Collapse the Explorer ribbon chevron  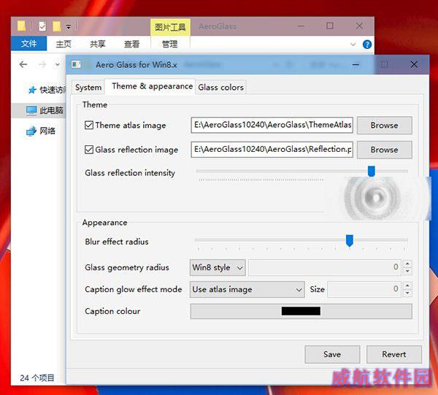click(353, 45)
